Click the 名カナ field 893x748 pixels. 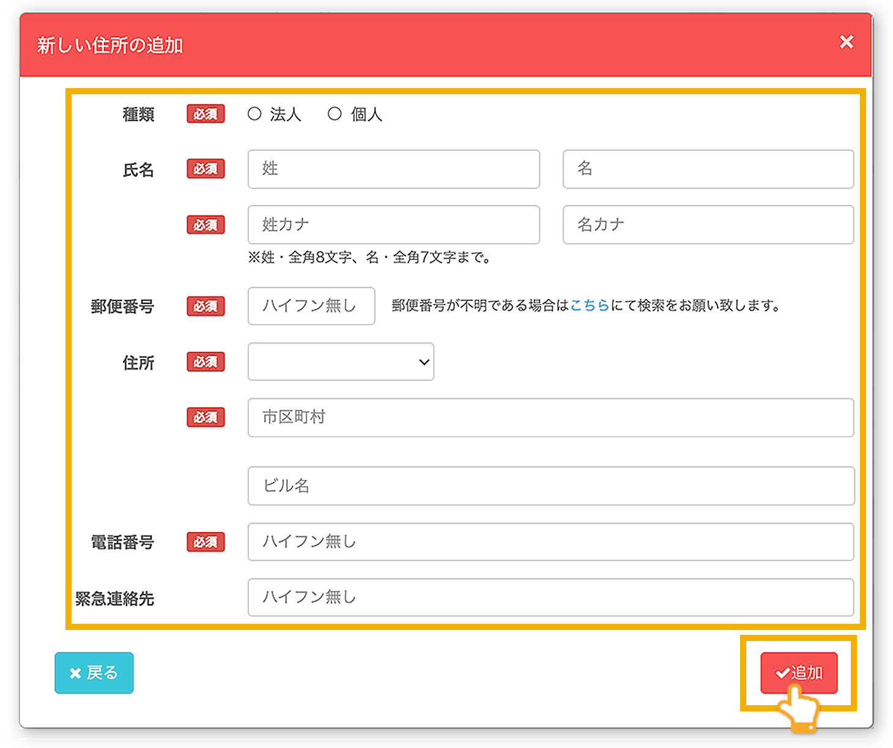point(708,224)
